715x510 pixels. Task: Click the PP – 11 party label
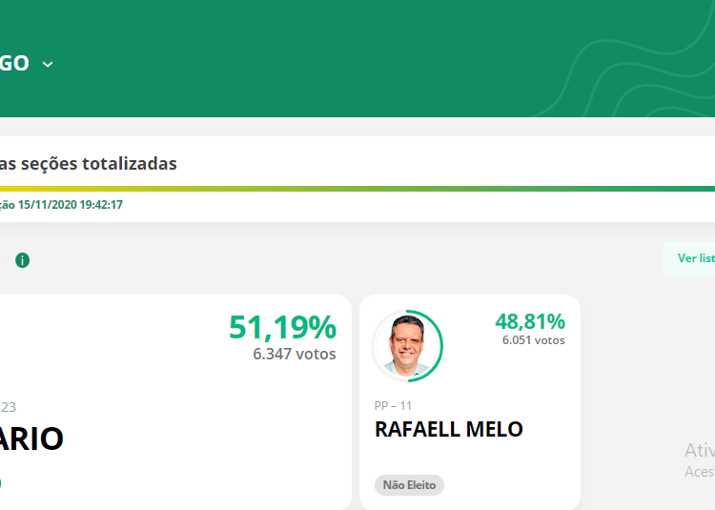pos(393,406)
